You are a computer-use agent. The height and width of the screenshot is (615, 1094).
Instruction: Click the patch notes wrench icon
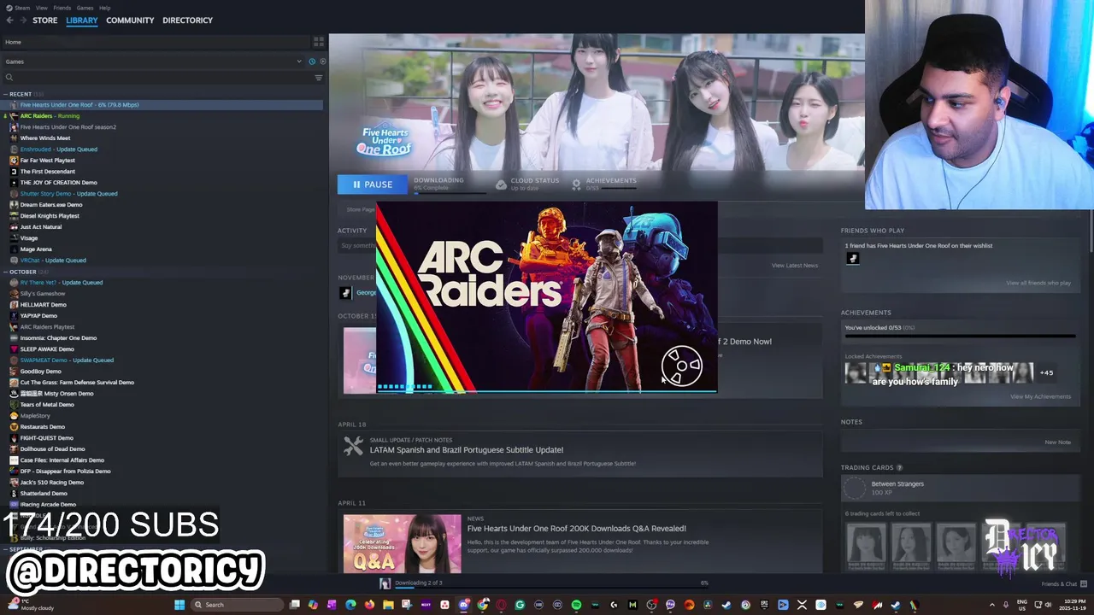click(x=353, y=446)
